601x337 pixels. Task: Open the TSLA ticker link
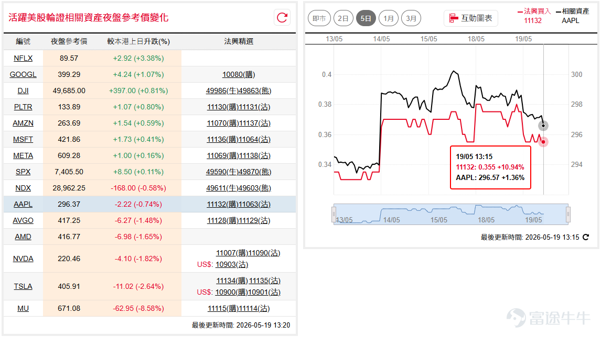click(23, 287)
